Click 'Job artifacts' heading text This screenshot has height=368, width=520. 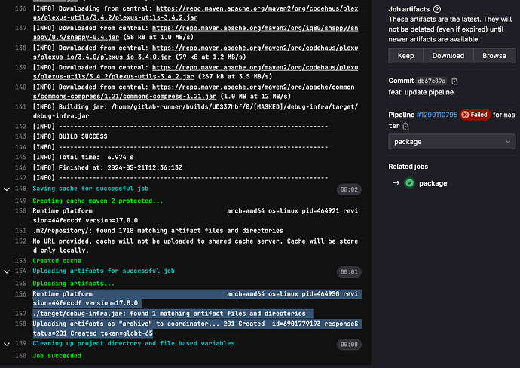point(409,9)
